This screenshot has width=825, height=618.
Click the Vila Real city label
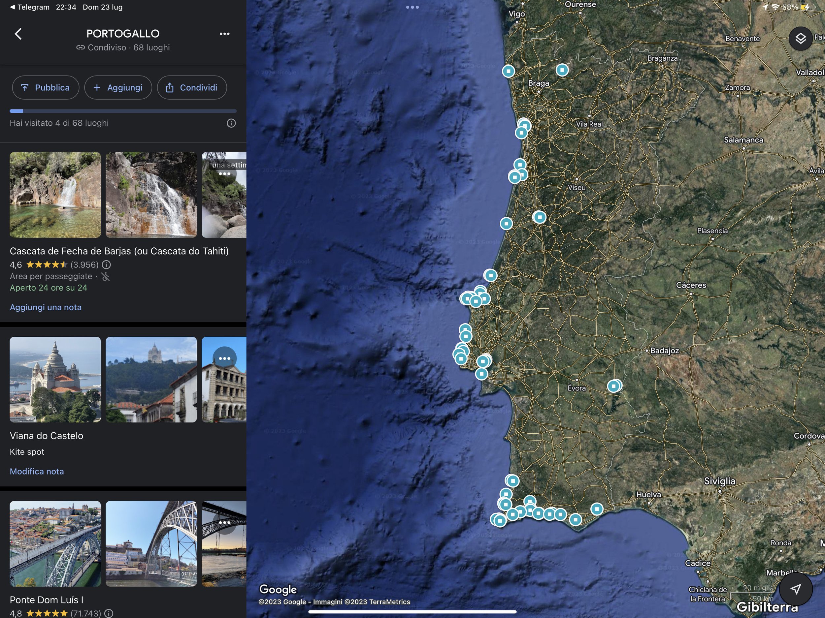click(589, 124)
